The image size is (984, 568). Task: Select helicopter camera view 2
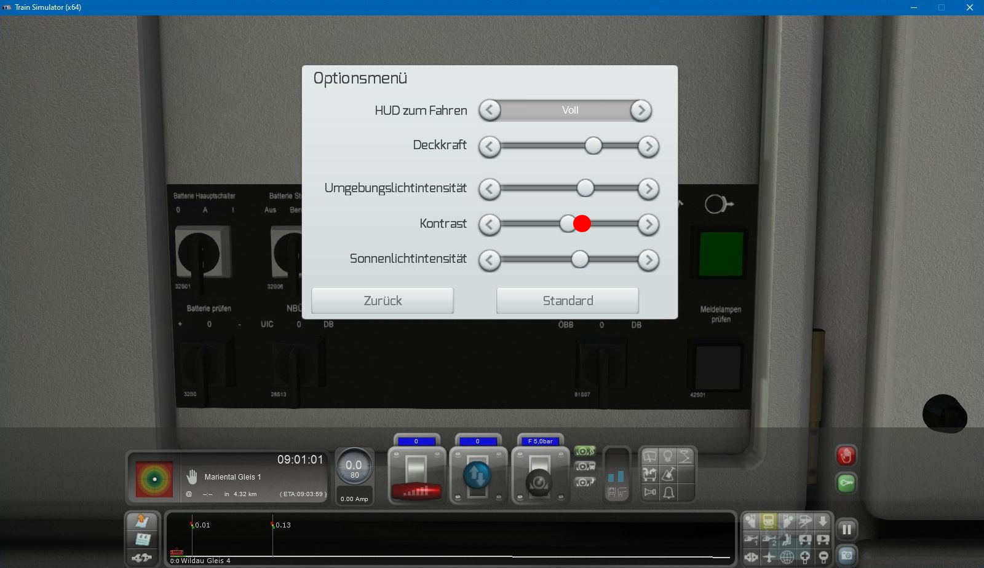pos(769,540)
